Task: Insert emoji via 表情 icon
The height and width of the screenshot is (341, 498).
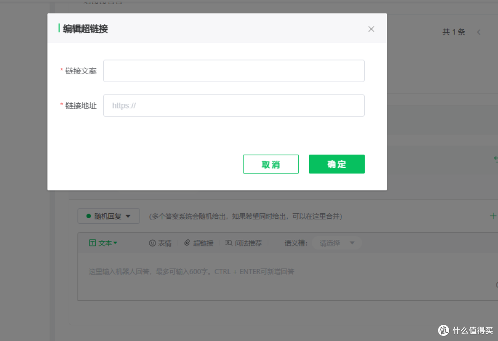Action: 160,243
